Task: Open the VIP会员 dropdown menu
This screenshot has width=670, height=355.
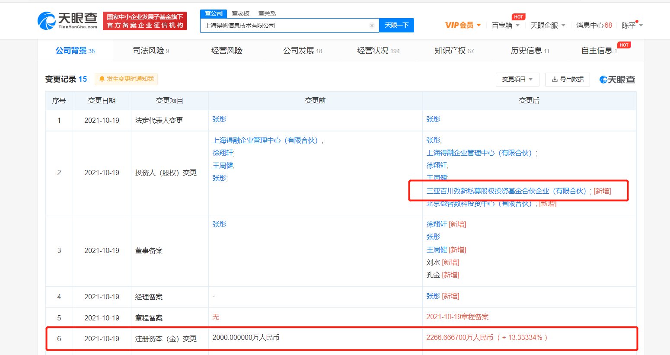Action: pos(463,26)
